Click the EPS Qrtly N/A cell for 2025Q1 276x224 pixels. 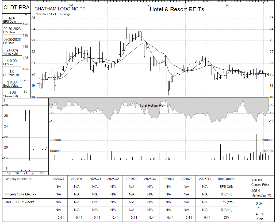point(95,187)
